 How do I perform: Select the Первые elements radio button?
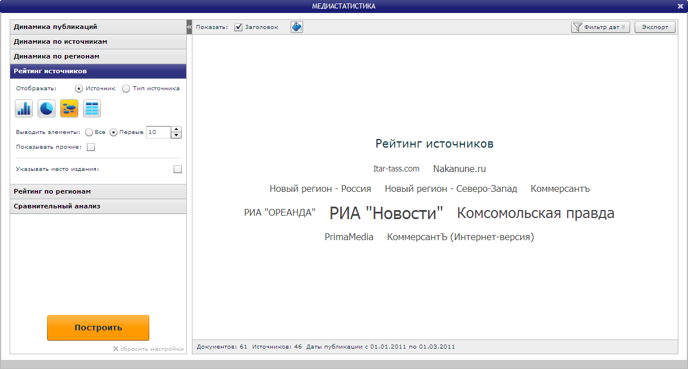click(x=114, y=132)
